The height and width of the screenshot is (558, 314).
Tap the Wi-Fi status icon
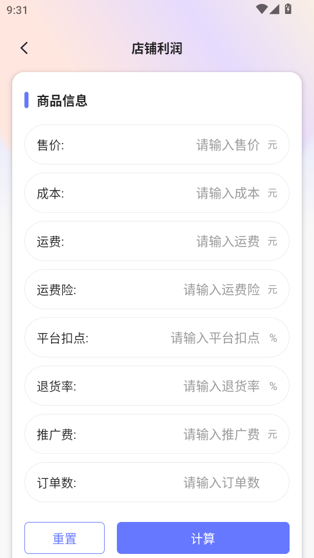tap(262, 9)
